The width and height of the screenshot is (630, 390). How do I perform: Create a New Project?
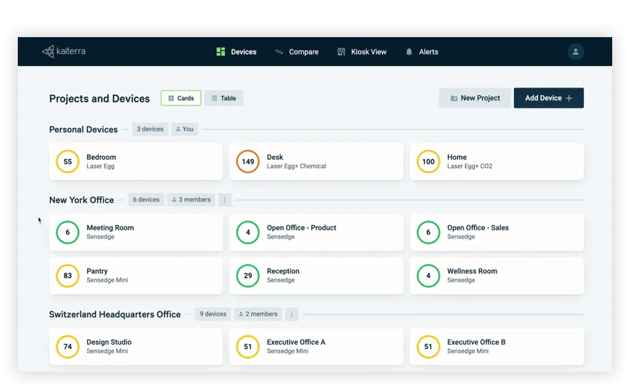click(475, 98)
